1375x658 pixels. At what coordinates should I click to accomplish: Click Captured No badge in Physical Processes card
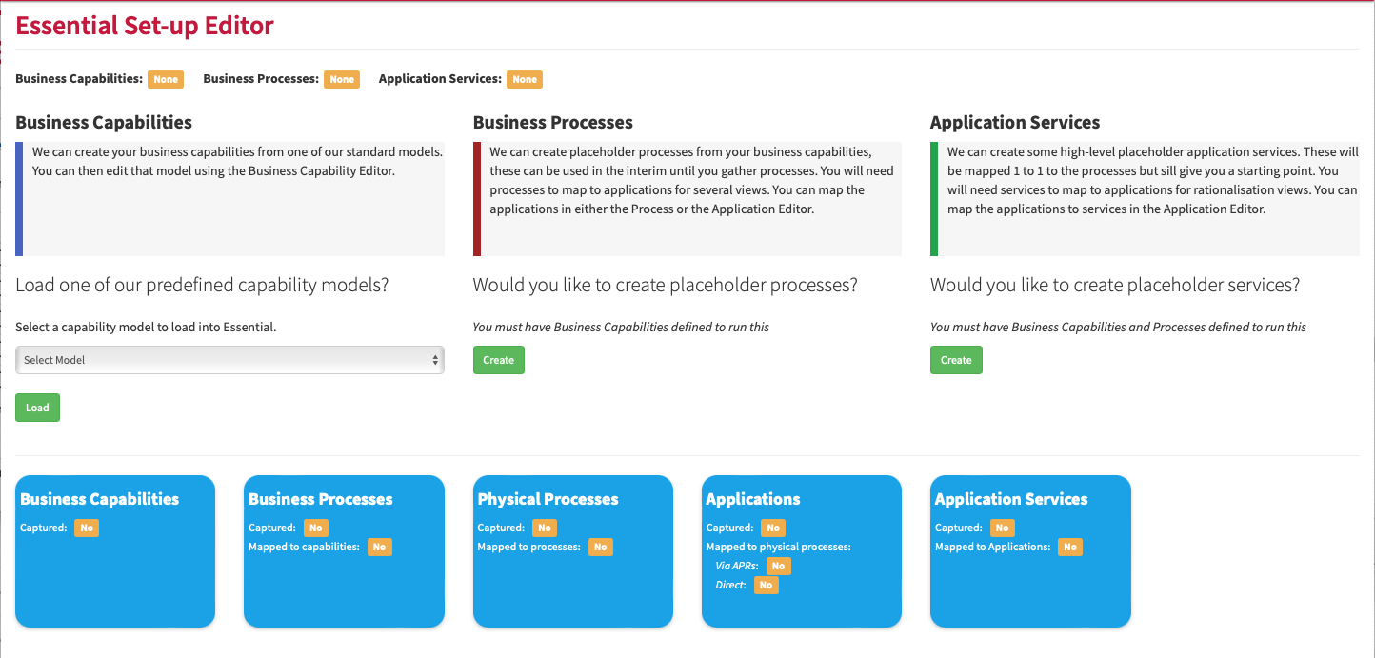pos(545,528)
